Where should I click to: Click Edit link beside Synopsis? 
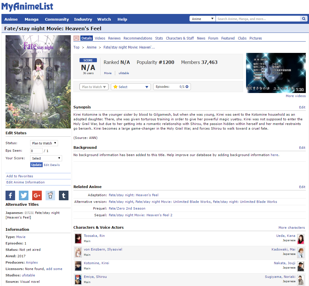(302, 107)
